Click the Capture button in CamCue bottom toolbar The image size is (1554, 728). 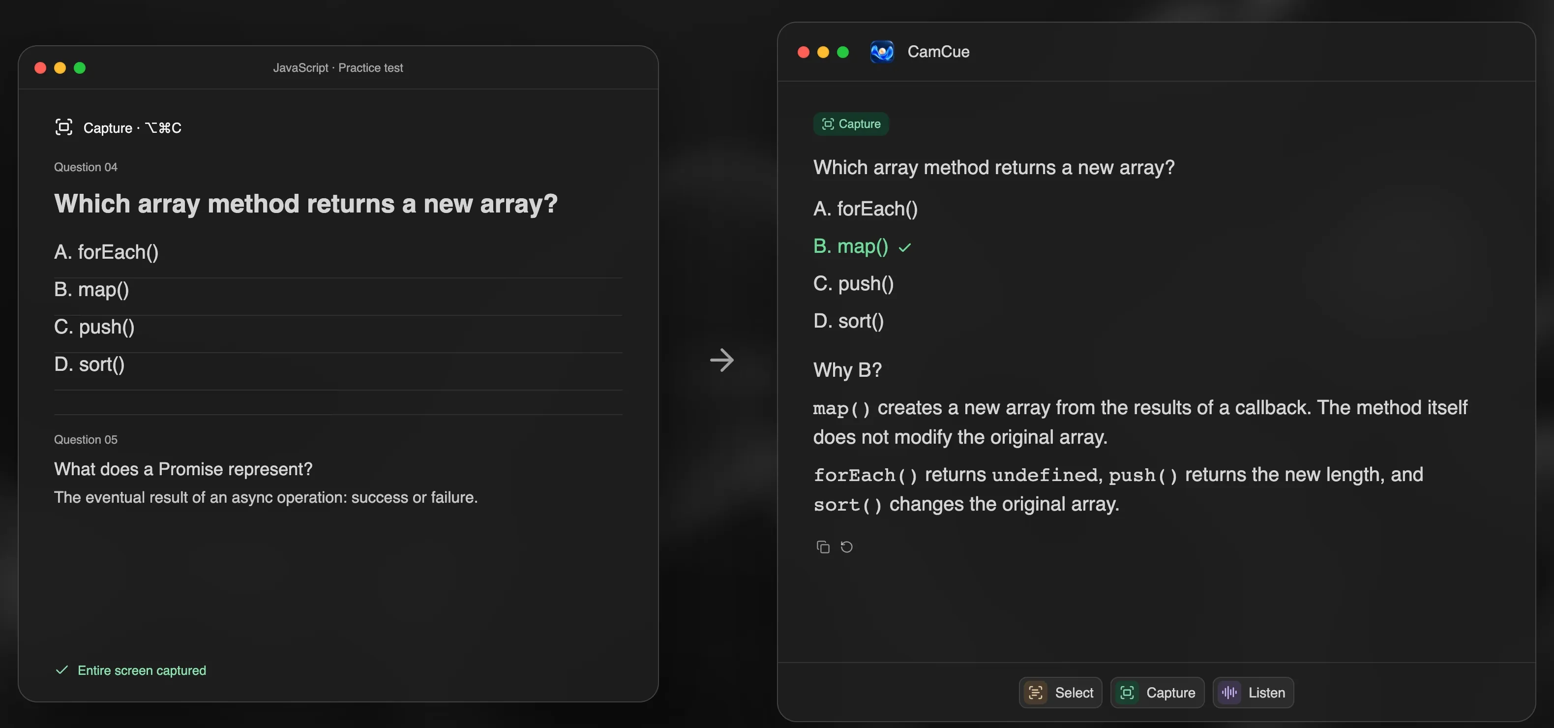click(1157, 692)
